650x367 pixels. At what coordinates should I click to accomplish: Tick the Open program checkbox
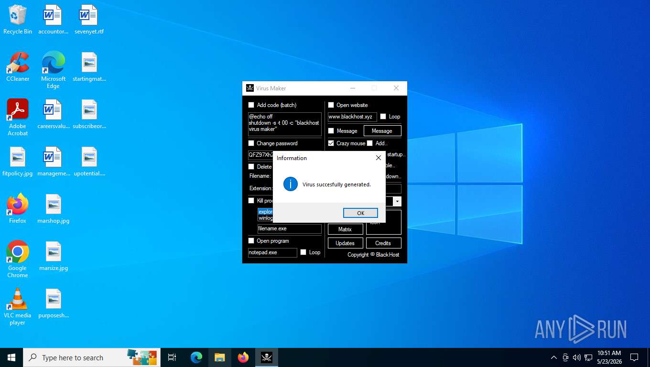[x=251, y=241]
